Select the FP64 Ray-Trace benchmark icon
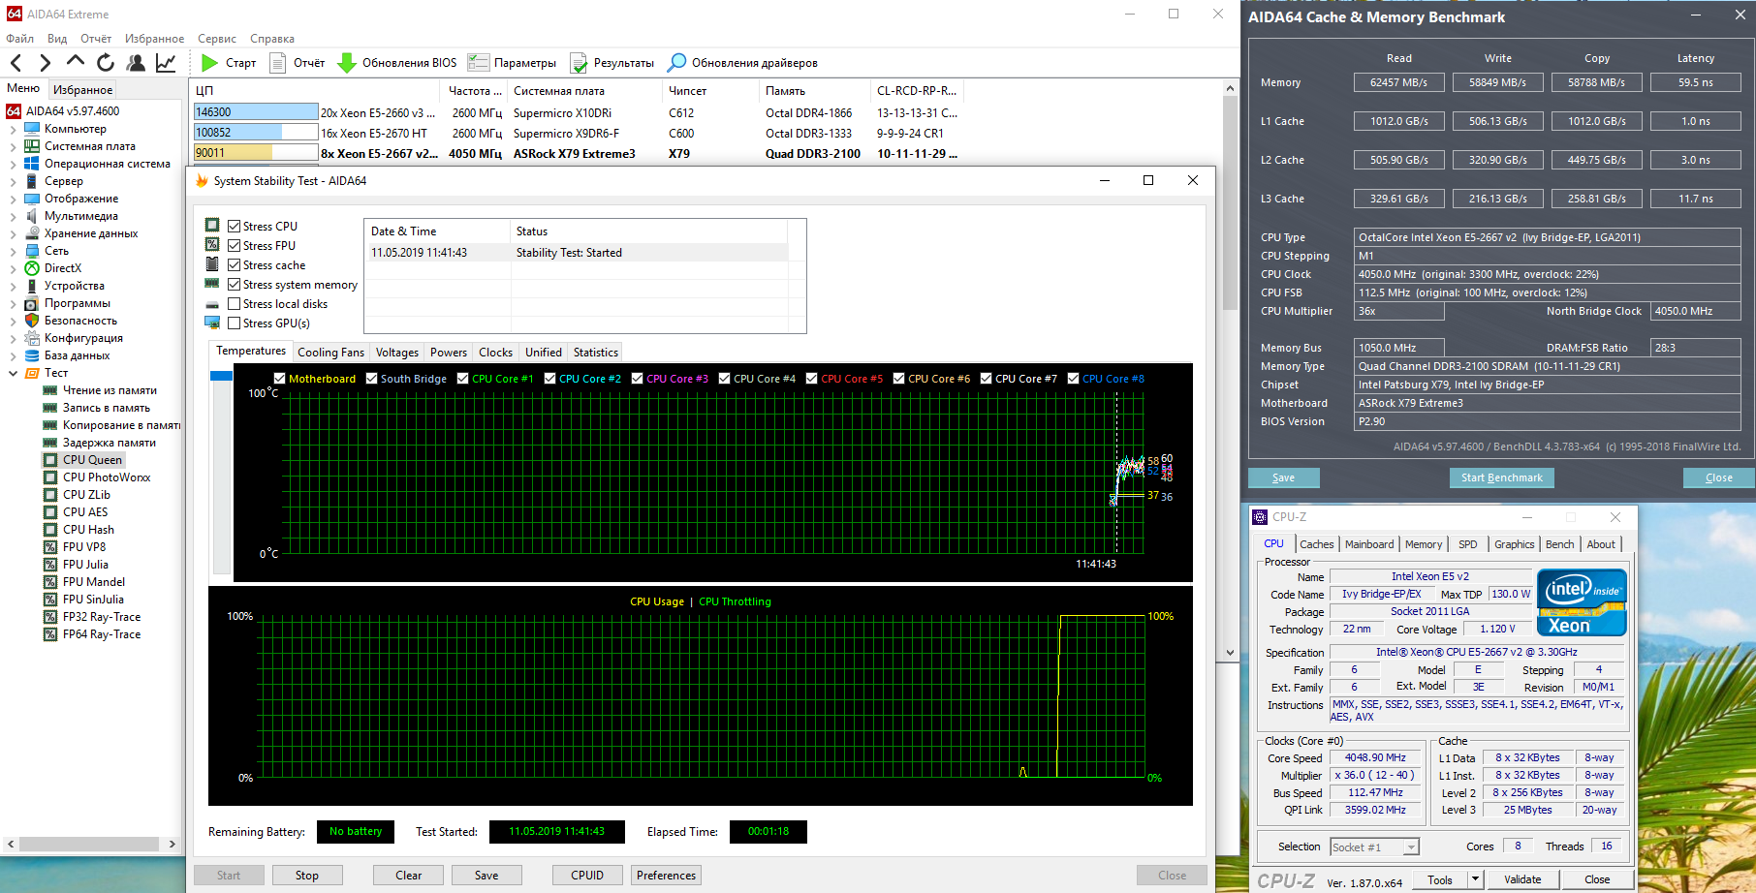1756x893 pixels. point(50,634)
